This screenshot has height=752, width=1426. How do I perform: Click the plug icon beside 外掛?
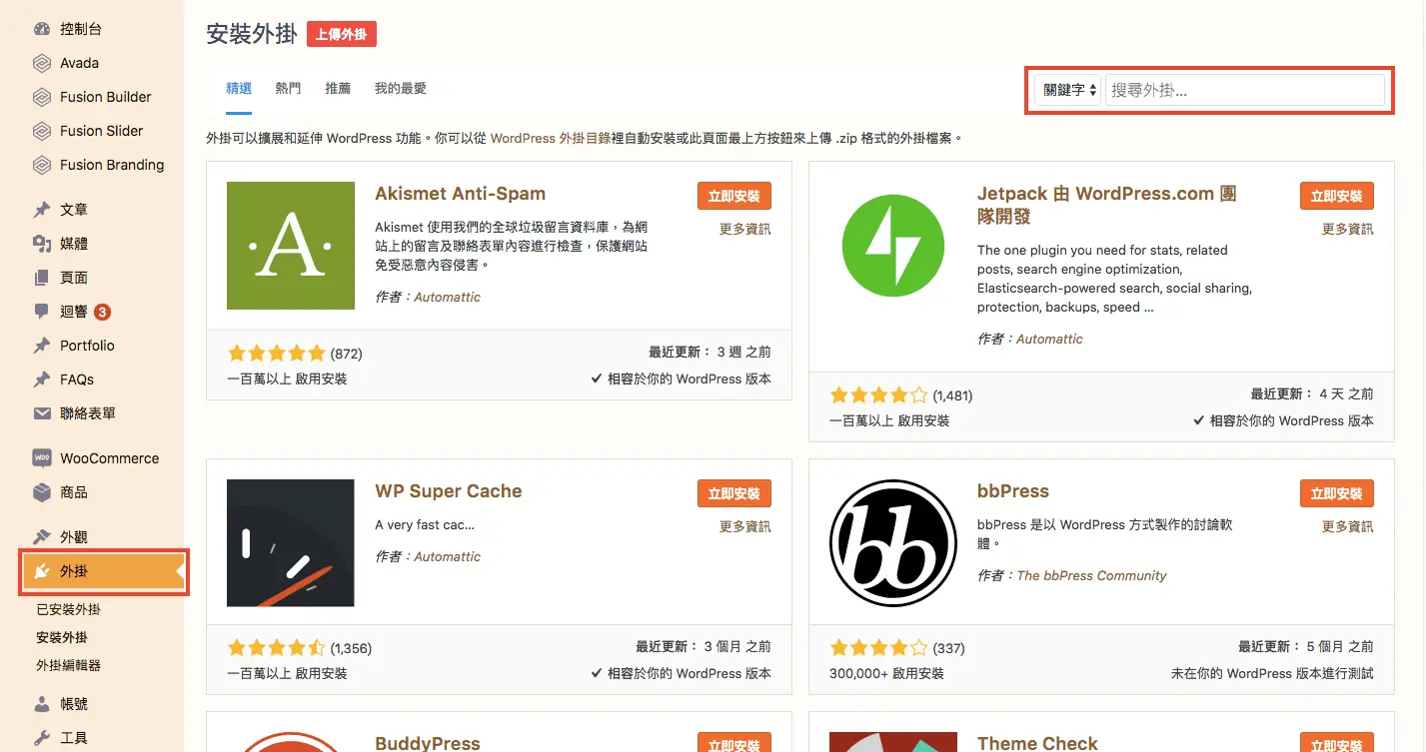coord(42,571)
